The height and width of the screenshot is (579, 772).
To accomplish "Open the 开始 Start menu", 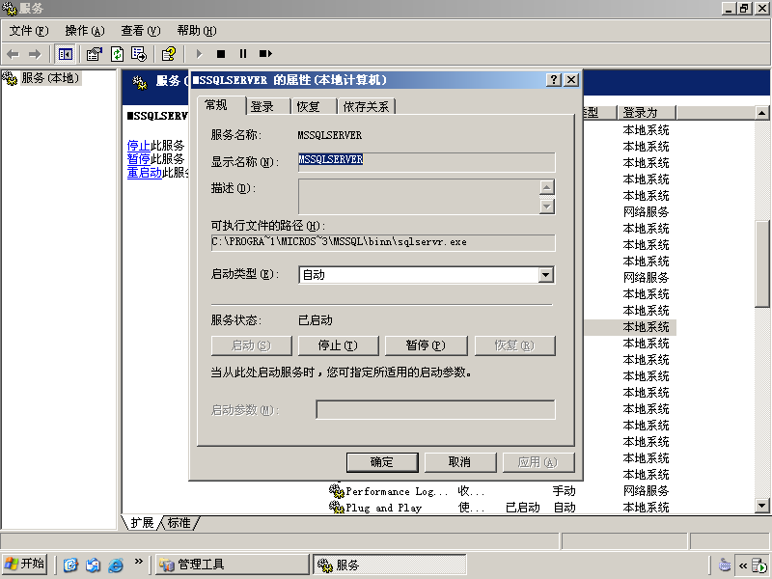I will click(25, 565).
